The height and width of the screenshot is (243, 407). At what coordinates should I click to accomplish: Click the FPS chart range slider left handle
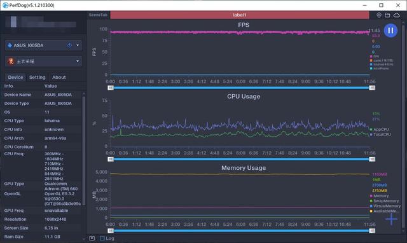(111, 88)
